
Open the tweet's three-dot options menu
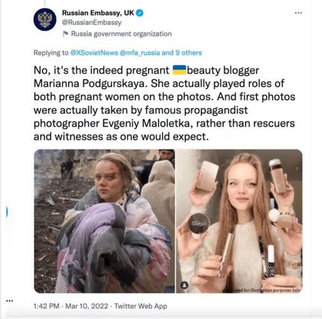[298, 13]
